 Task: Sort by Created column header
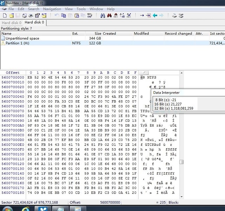(x=117, y=34)
